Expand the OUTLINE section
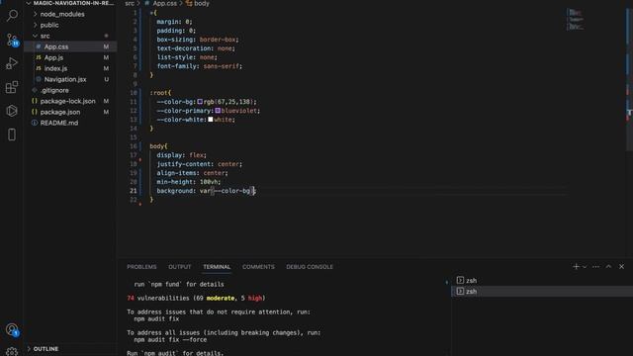The width and height of the screenshot is (633, 356). [x=70, y=349]
